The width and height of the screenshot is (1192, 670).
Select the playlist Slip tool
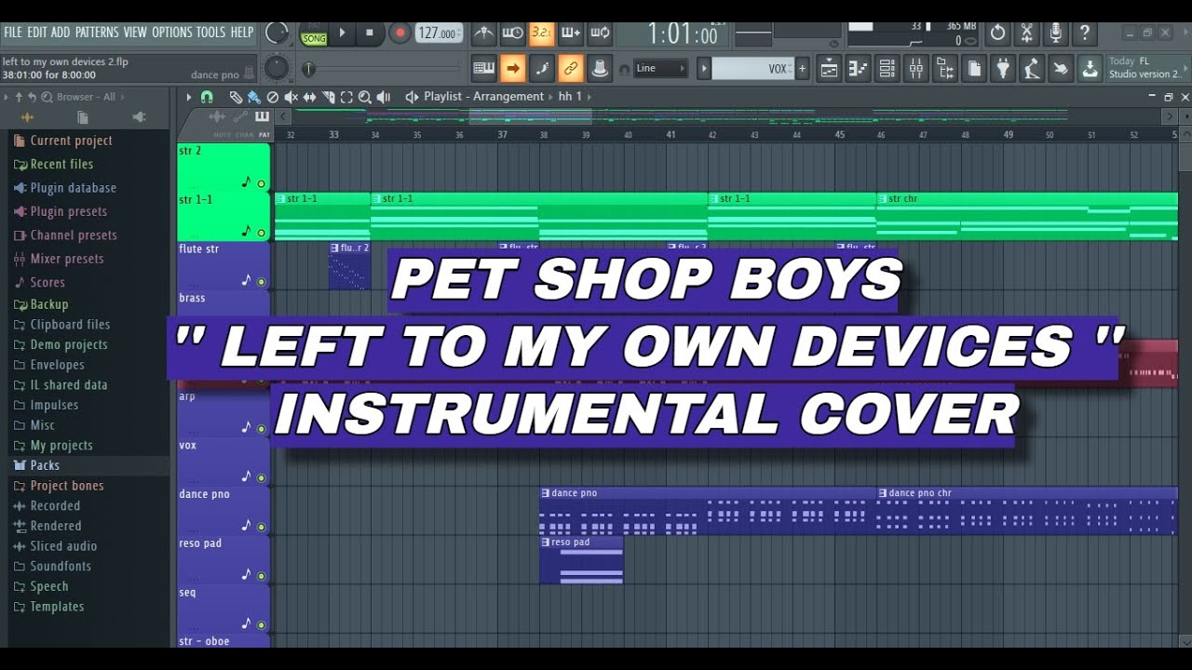(x=309, y=97)
